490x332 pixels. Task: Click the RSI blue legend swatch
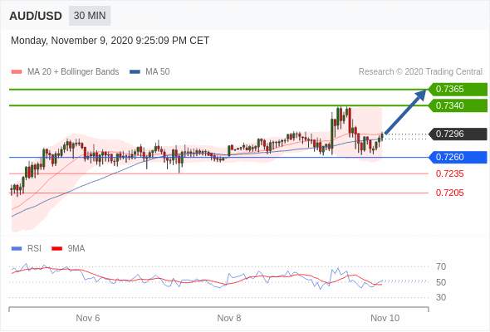pyautogui.click(x=17, y=249)
